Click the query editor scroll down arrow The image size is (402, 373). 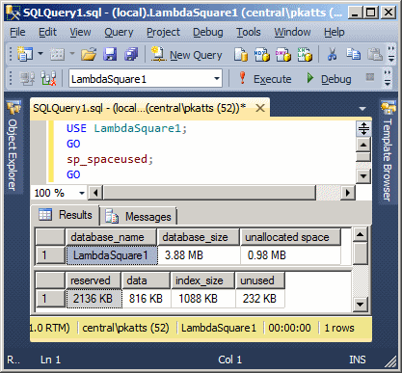363,175
